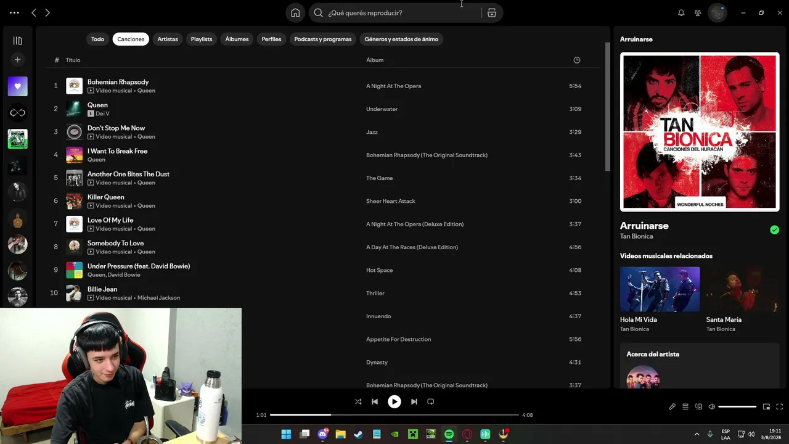The width and height of the screenshot is (789, 444).
Task: Adjust the volume slider
Action: click(x=737, y=407)
